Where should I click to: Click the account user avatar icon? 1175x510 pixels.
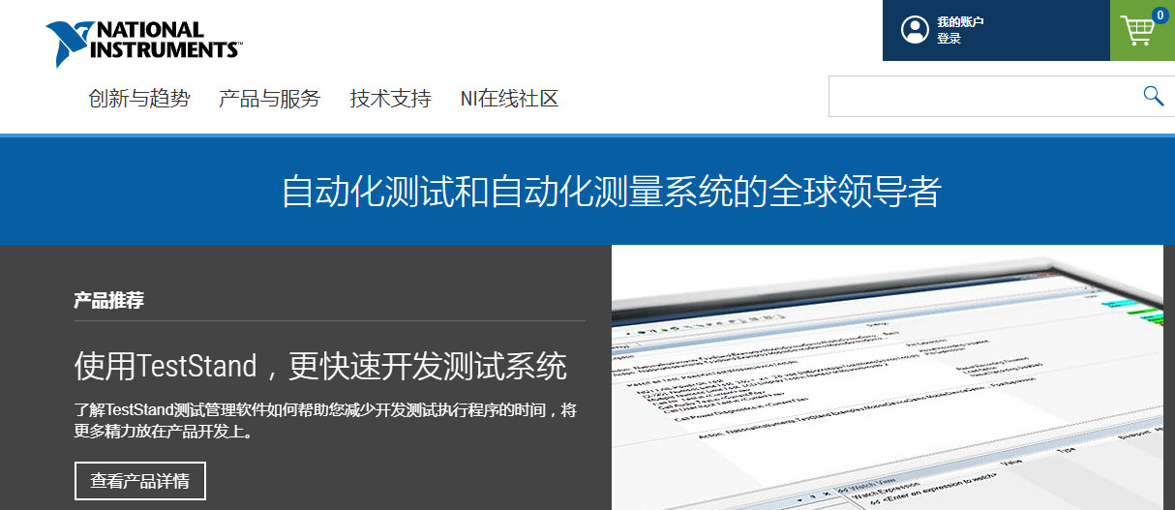pos(915,30)
